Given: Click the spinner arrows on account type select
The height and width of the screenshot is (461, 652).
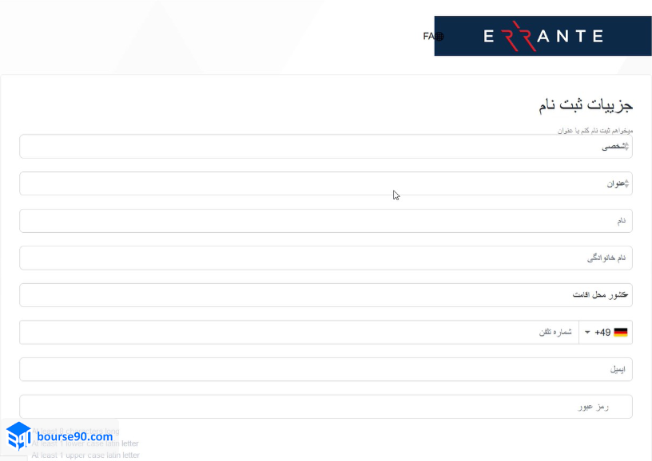Looking at the screenshot, I should point(626,147).
